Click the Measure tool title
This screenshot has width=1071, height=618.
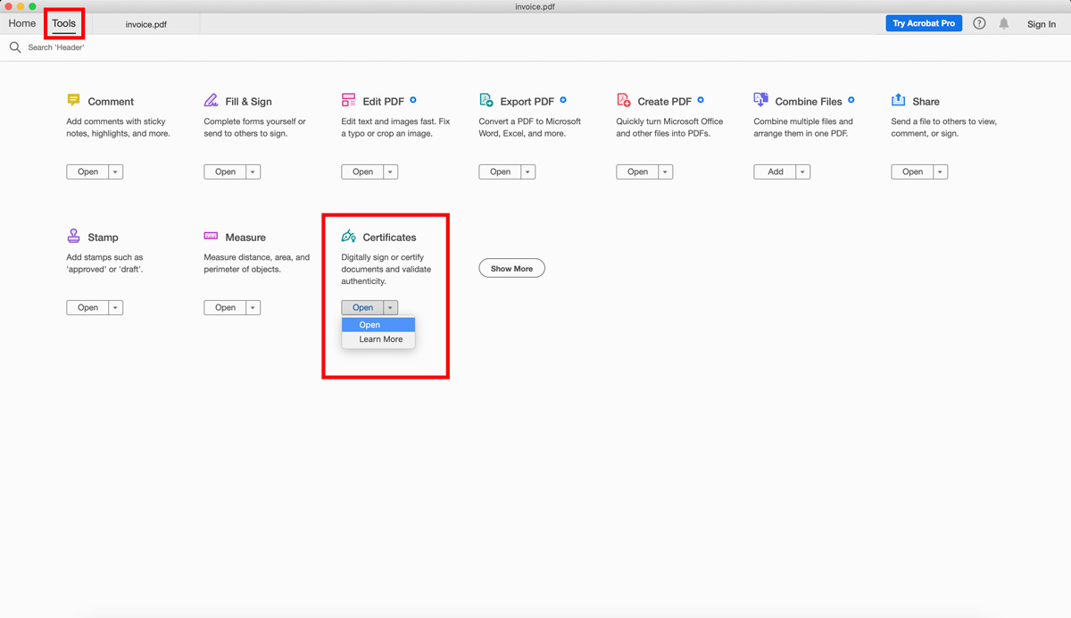245,238
